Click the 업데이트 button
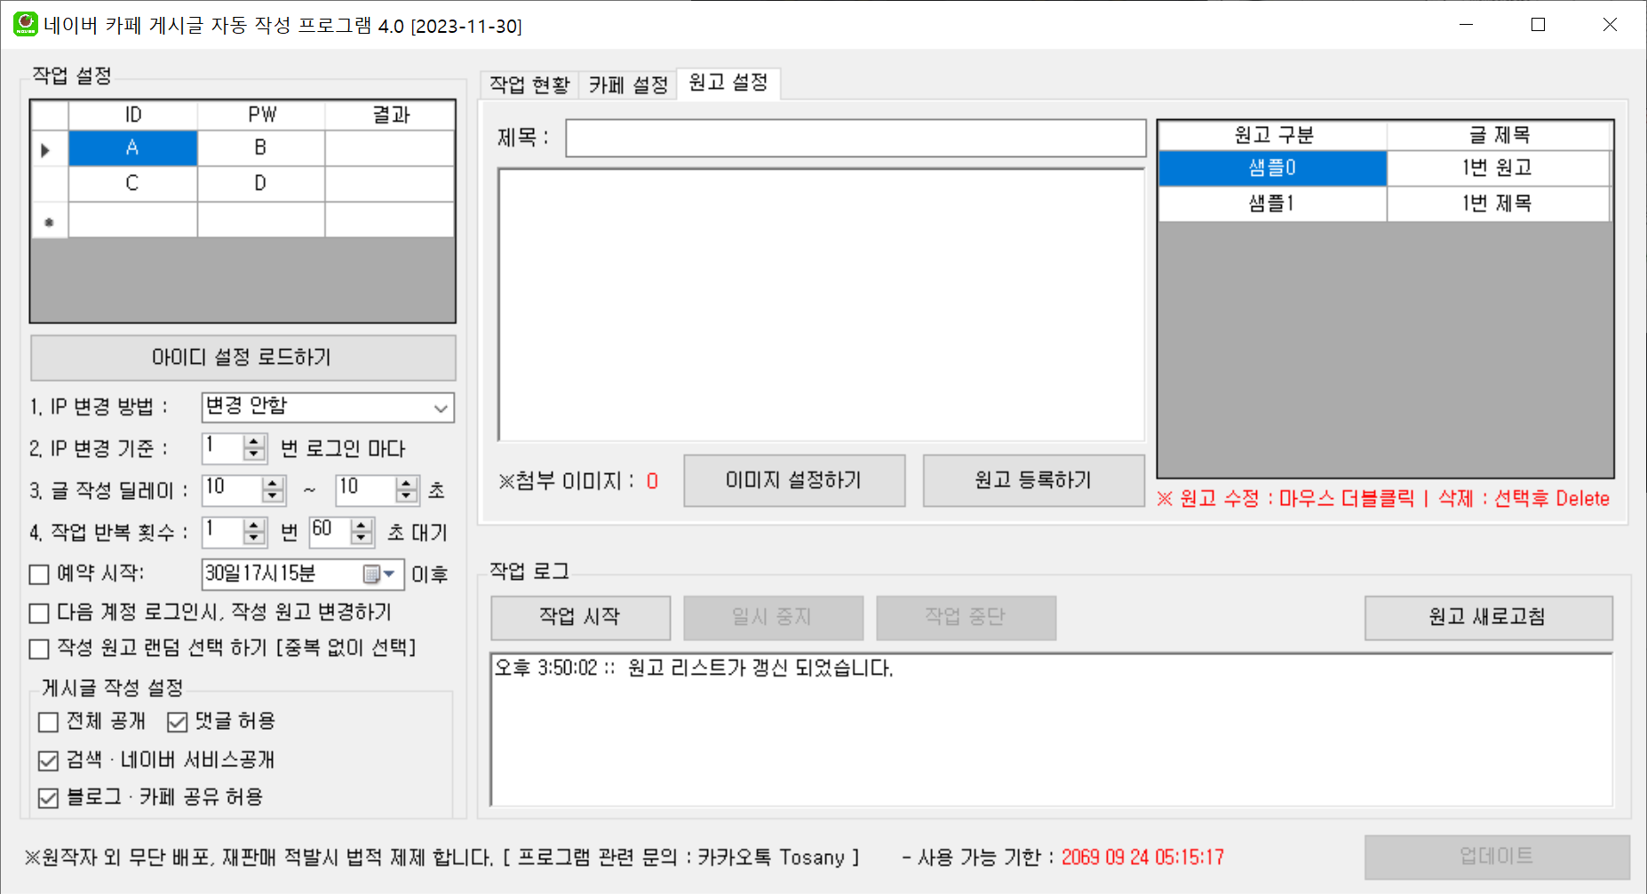The height and width of the screenshot is (894, 1647). tap(1497, 857)
